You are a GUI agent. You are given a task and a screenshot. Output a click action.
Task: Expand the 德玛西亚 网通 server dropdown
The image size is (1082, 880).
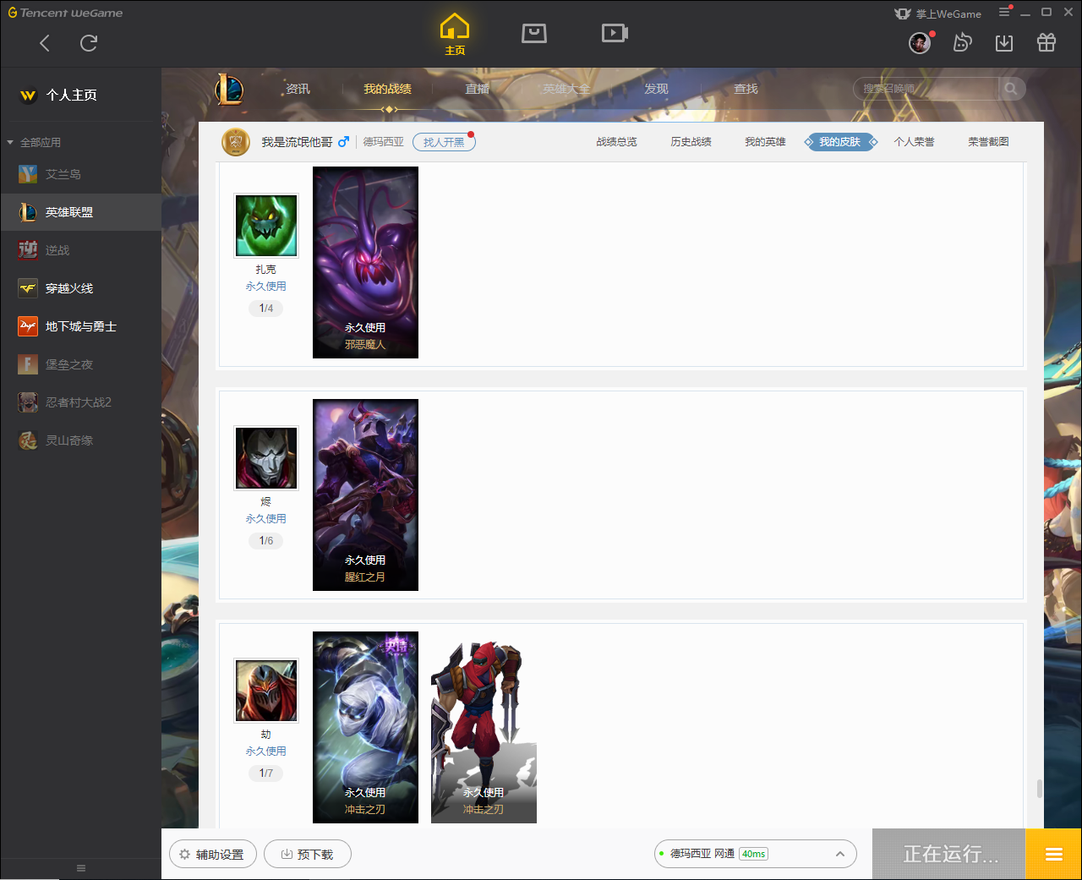click(756, 854)
